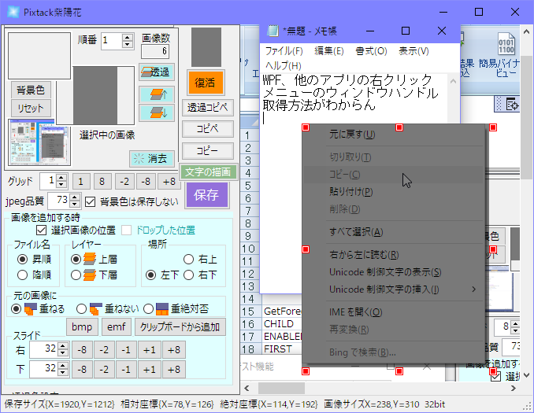Select 左下 position radio button
The image size is (534, 413).
pos(151,275)
